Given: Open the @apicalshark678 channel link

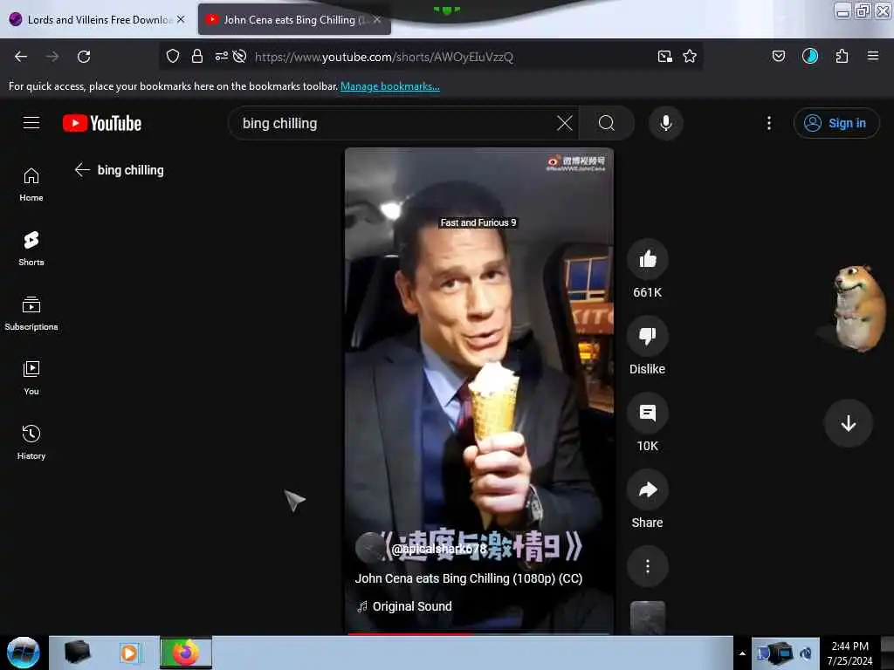Looking at the screenshot, I should (x=439, y=549).
